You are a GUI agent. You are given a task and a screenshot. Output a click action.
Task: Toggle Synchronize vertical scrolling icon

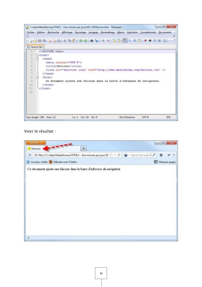click(114, 41)
